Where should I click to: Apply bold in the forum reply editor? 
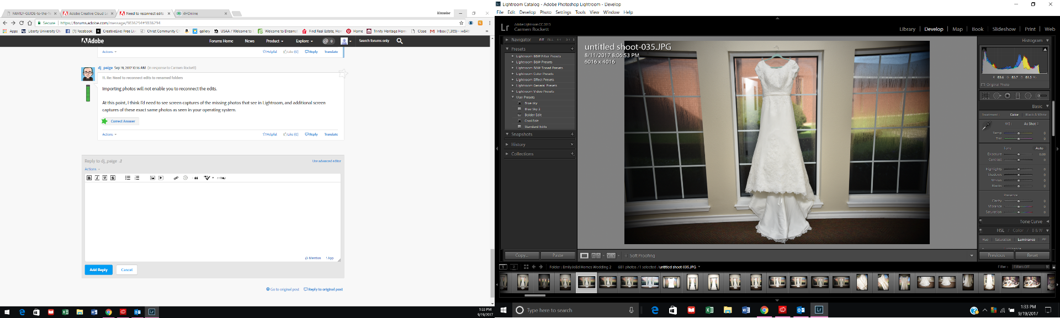click(x=89, y=178)
